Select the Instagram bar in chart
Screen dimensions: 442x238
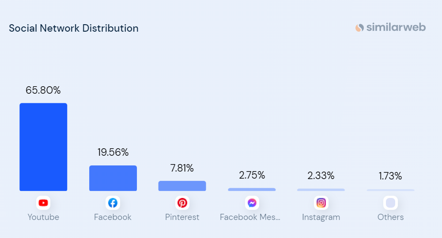tap(321, 190)
